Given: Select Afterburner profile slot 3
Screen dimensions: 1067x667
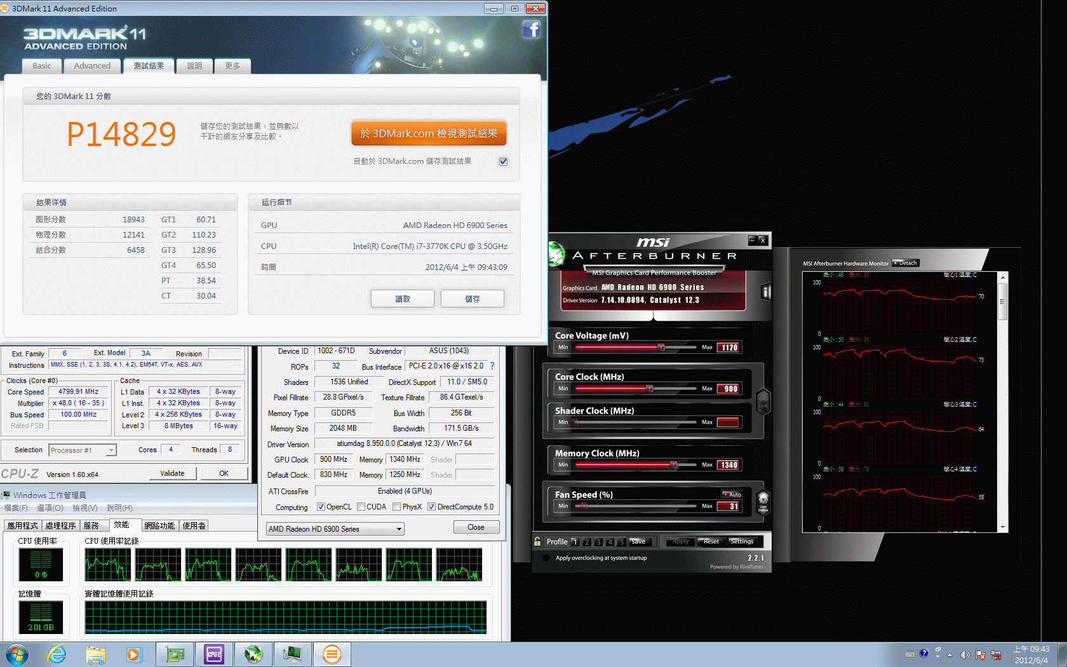Looking at the screenshot, I should [598, 542].
